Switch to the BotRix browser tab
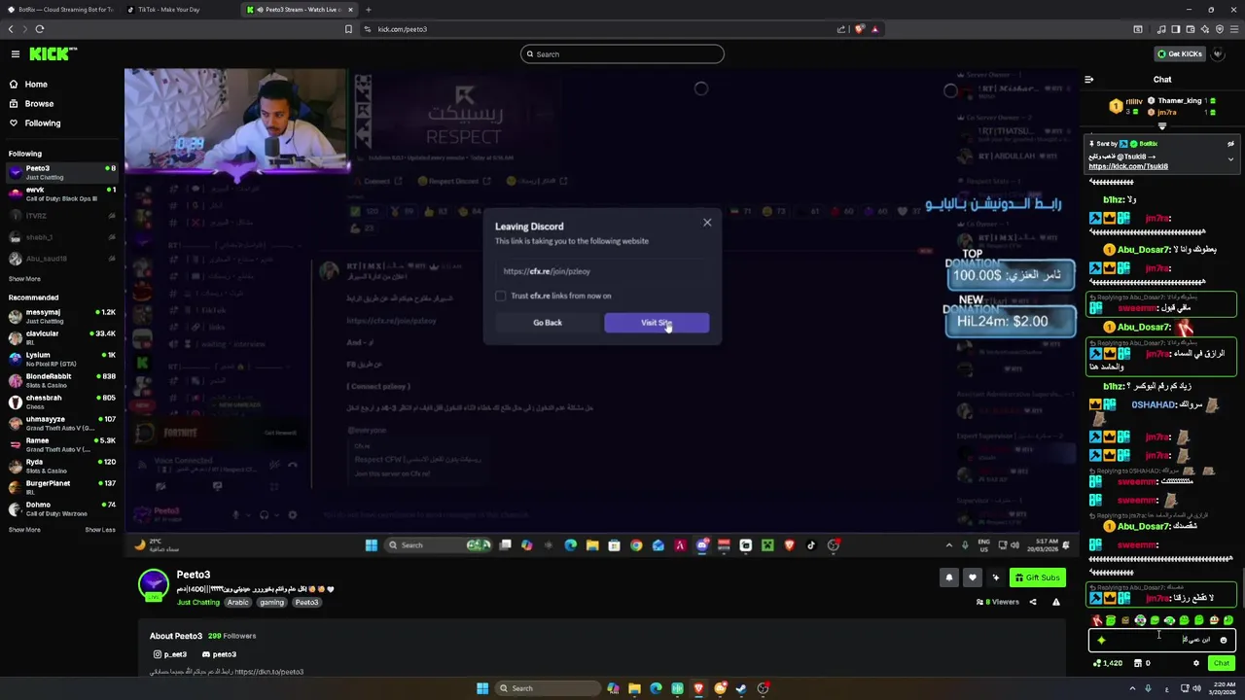Viewport: 1245px width, 700px height. 60,10
